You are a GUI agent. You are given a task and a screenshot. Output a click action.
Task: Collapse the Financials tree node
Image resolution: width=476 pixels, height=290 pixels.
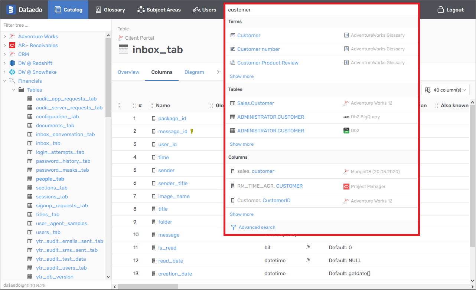click(4, 81)
